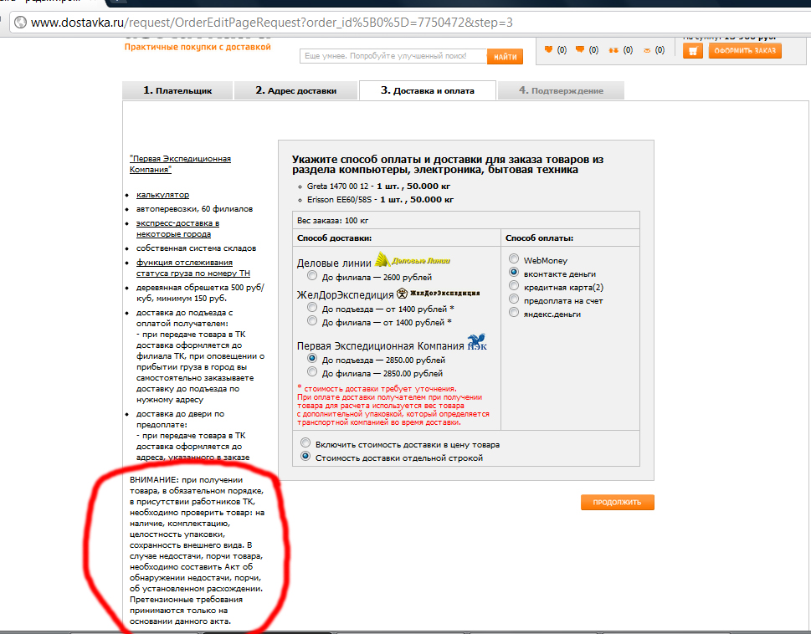Click the Деловые Линии logo

point(413,260)
